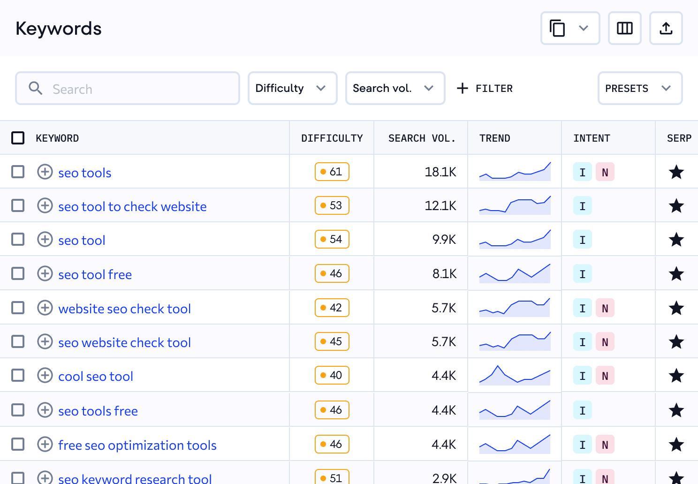Open the 'cool seo tool' keyword link
Viewport: 698px width, 484px height.
pos(96,376)
